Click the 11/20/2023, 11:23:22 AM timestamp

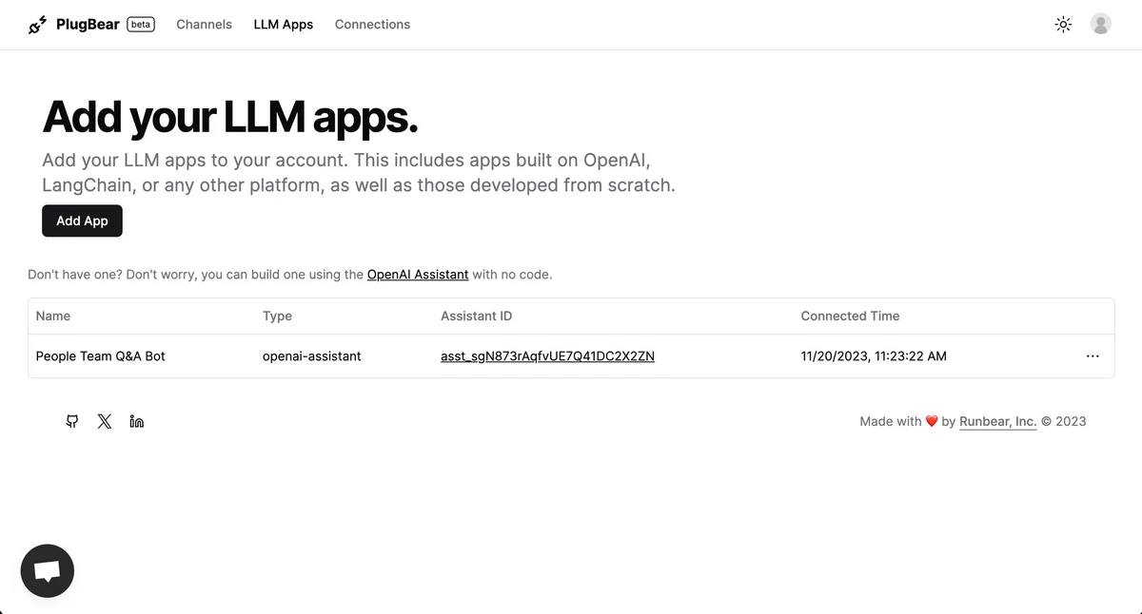point(874,356)
